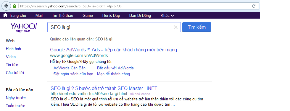This screenshot has height=111, width=290.
Task: Filter results by Tuần trước
Action: click(x=15, y=106)
